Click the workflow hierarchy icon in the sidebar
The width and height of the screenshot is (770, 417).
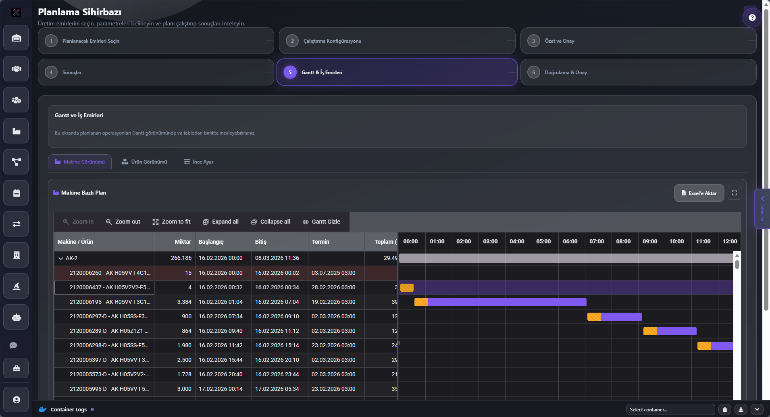point(16,162)
